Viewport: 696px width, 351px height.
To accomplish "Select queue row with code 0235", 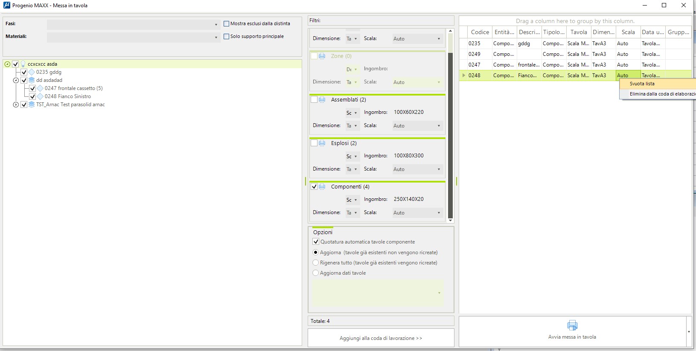I will [575, 44].
